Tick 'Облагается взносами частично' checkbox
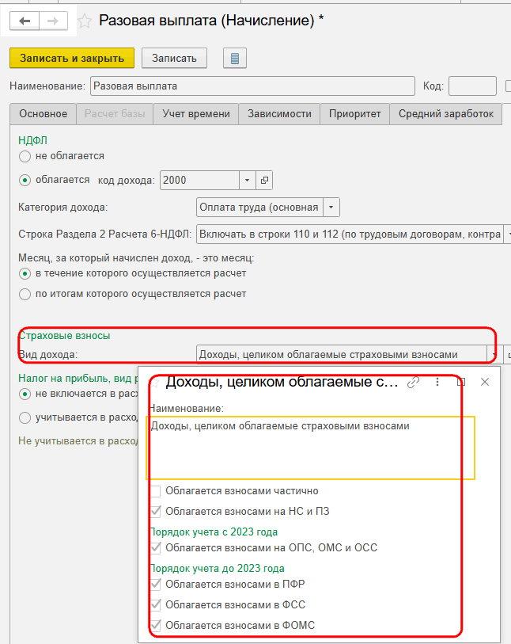 155,491
